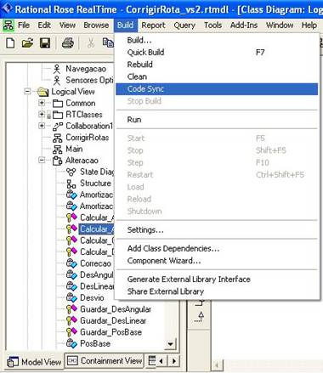The width and height of the screenshot is (323, 373).
Task: Click the New model toolbar icon
Action: pyautogui.click(x=10, y=43)
